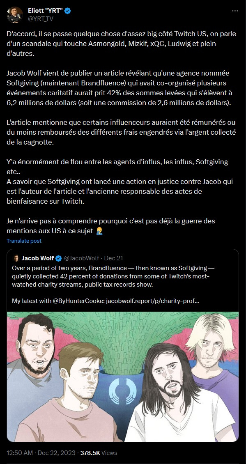
Task: Open the jacobwolf.report article link
Action: [152, 301]
